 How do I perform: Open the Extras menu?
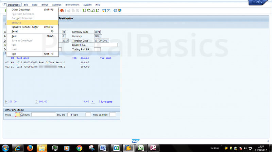[x=45, y=5]
